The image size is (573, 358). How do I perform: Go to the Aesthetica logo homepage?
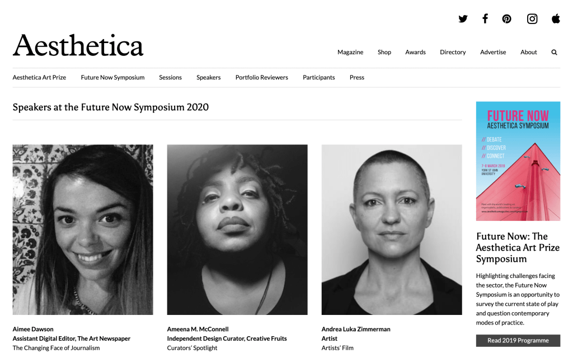point(78,46)
